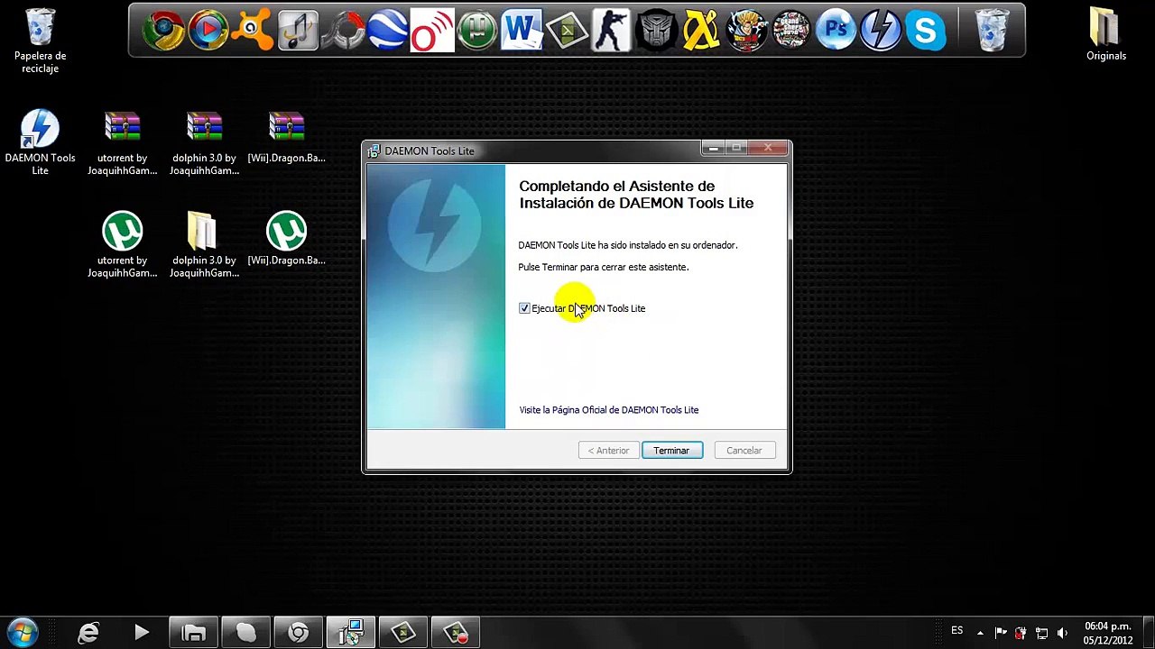
Task: Open Papelera de reciclaje on the desktop
Action: pyautogui.click(x=40, y=41)
